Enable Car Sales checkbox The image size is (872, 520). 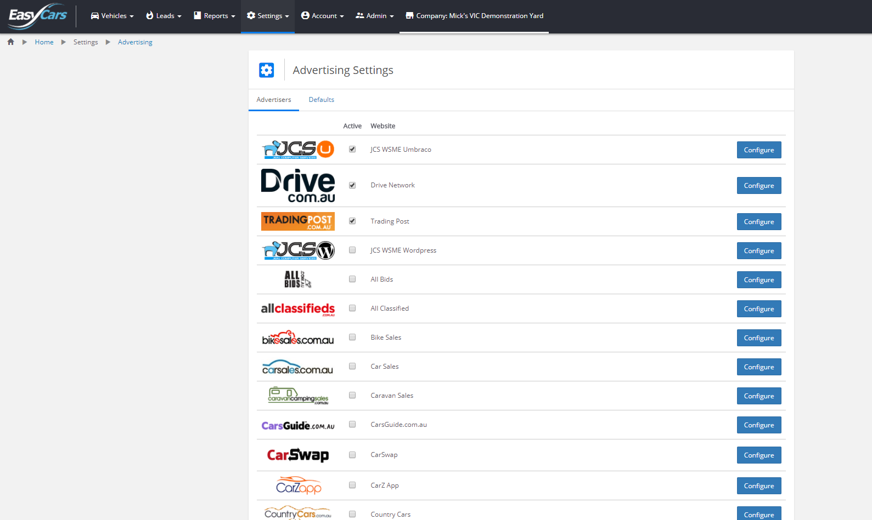click(352, 366)
